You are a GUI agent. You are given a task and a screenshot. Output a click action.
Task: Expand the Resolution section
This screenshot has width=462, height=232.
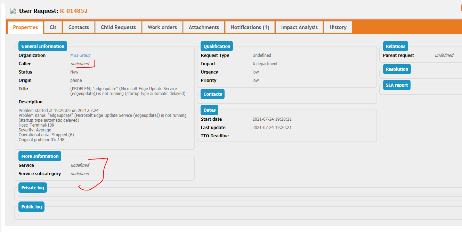pyautogui.click(x=397, y=69)
